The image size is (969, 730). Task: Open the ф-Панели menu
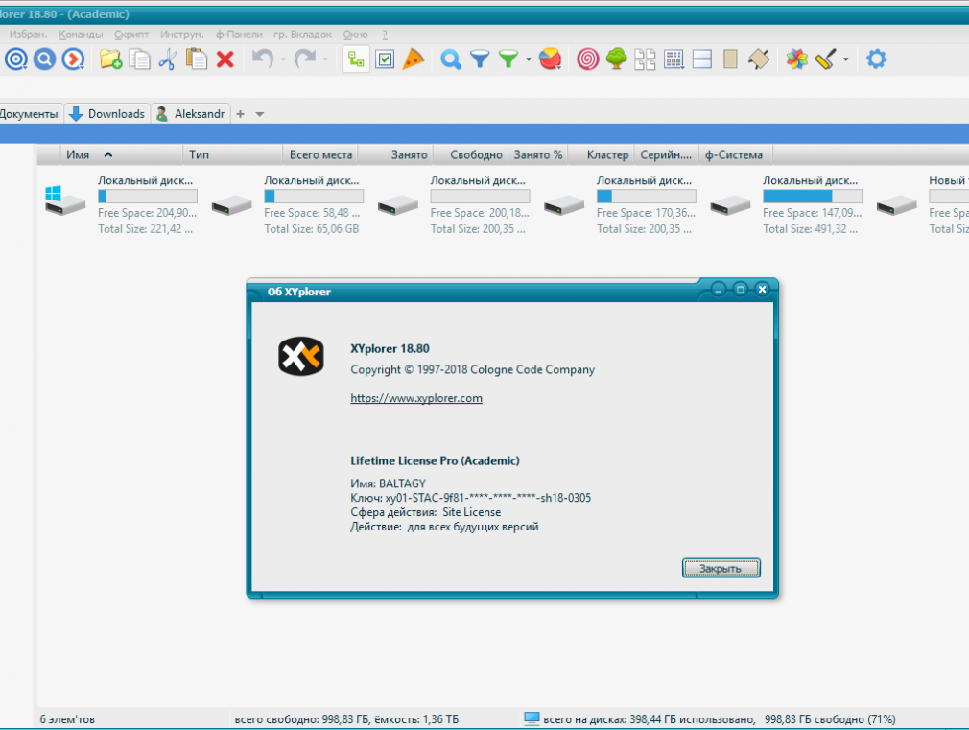(x=239, y=35)
